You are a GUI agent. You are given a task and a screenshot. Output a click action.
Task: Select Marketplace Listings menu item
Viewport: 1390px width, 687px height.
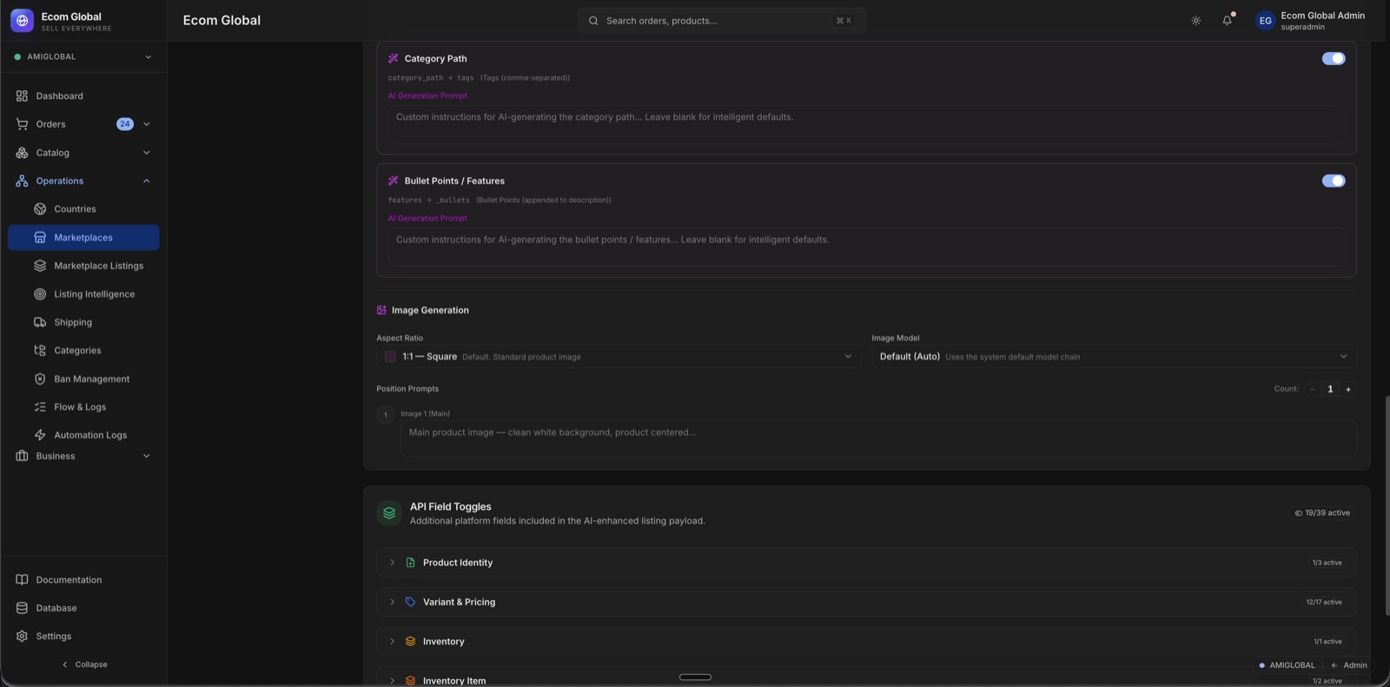pyautogui.click(x=98, y=266)
